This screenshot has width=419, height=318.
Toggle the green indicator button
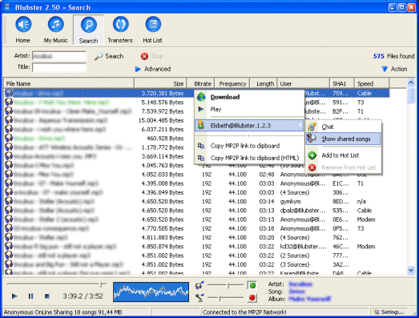tap(252, 285)
